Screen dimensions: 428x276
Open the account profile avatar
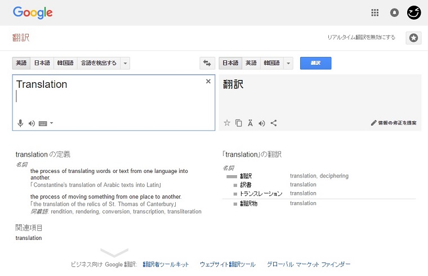click(414, 12)
